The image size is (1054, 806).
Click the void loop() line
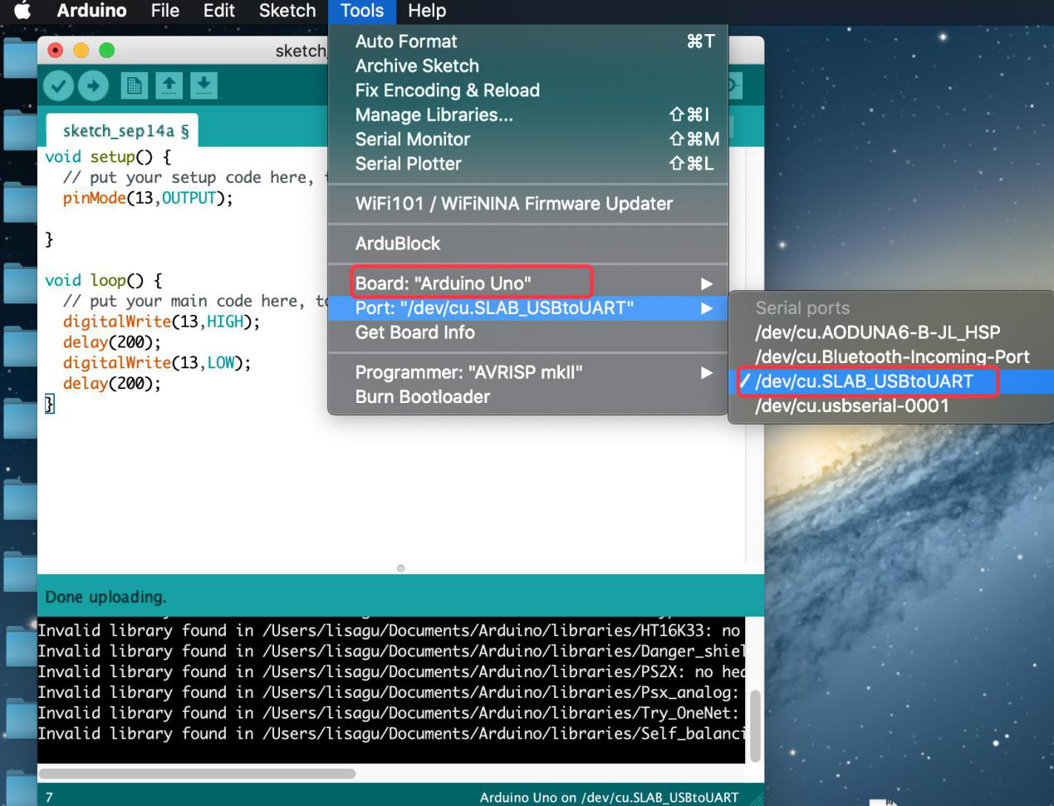coord(104,281)
